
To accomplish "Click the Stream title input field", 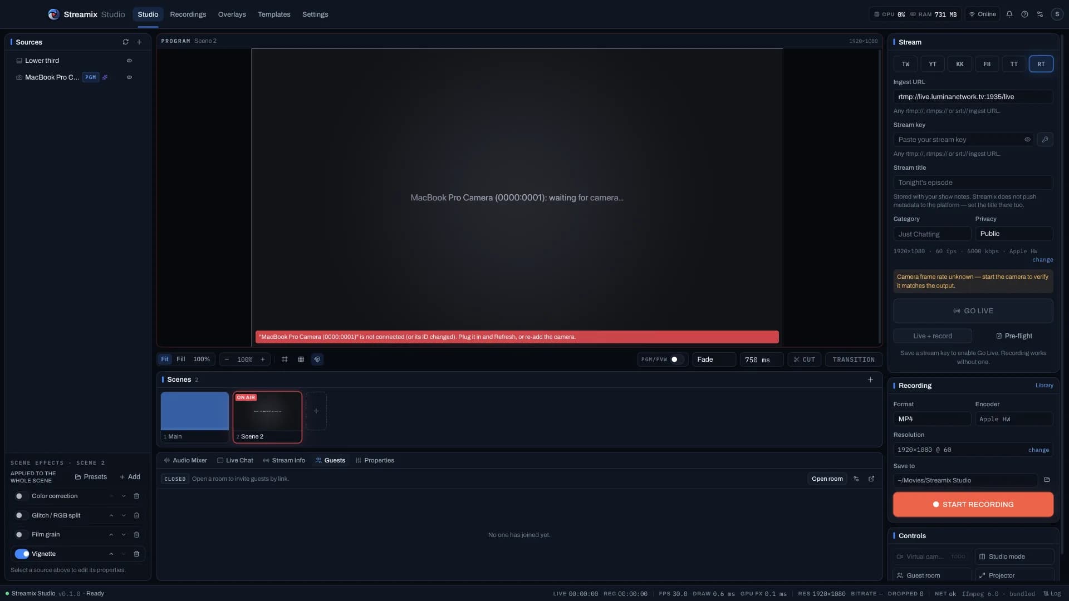I will click(973, 183).
